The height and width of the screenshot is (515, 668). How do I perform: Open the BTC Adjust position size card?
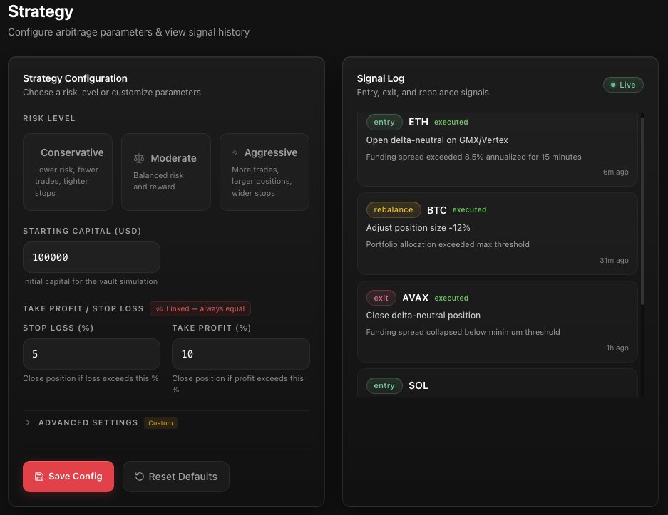pyautogui.click(x=497, y=233)
